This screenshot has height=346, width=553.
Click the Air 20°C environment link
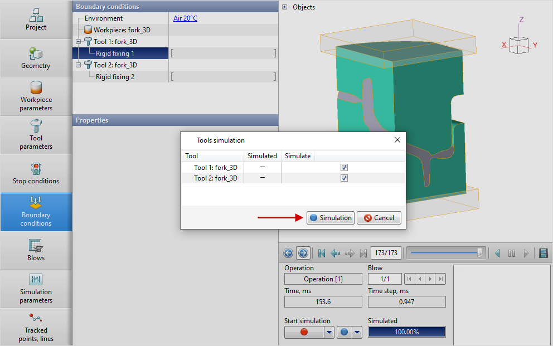tap(185, 18)
